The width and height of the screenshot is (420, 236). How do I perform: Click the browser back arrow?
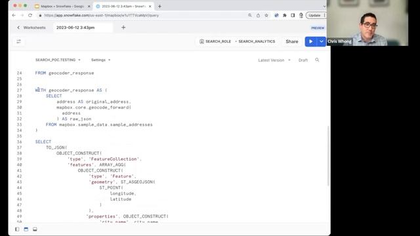pyautogui.click(x=14, y=15)
